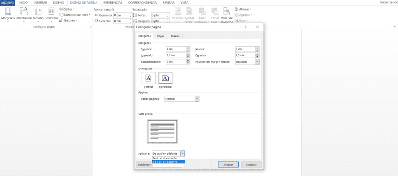The width and height of the screenshot is (398, 176).
Task: Expand the Varias páginas combo box
Action: (197, 99)
